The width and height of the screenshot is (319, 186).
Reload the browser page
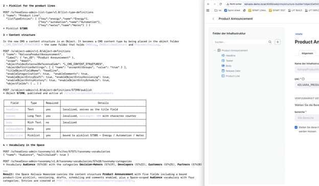[x=220, y=4]
